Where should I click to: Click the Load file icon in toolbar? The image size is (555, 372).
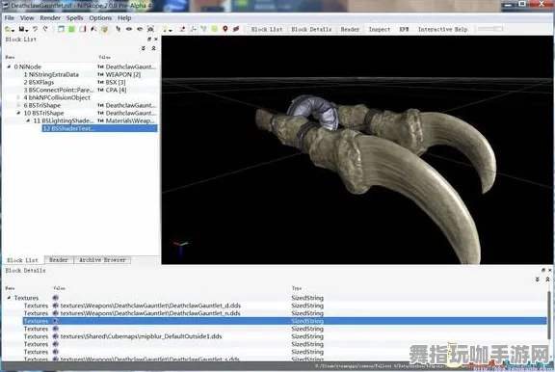(9, 29)
